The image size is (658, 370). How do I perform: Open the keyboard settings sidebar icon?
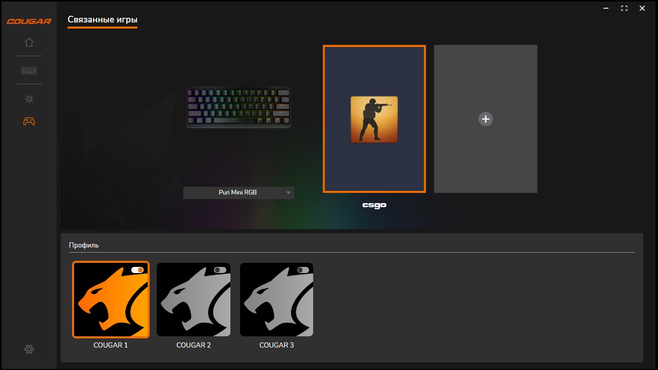pyautogui.click(x=29, y=70)
